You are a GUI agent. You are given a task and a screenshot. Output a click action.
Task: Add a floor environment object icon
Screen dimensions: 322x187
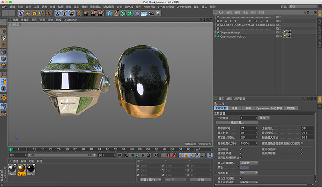[144, 13]
